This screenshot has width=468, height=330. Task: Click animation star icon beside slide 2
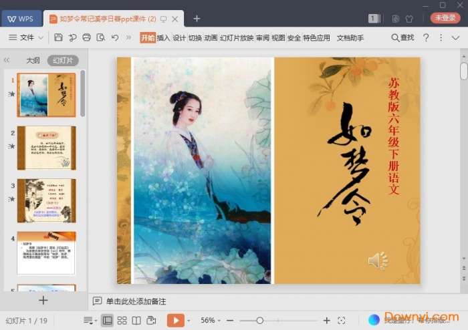[11, 146]
